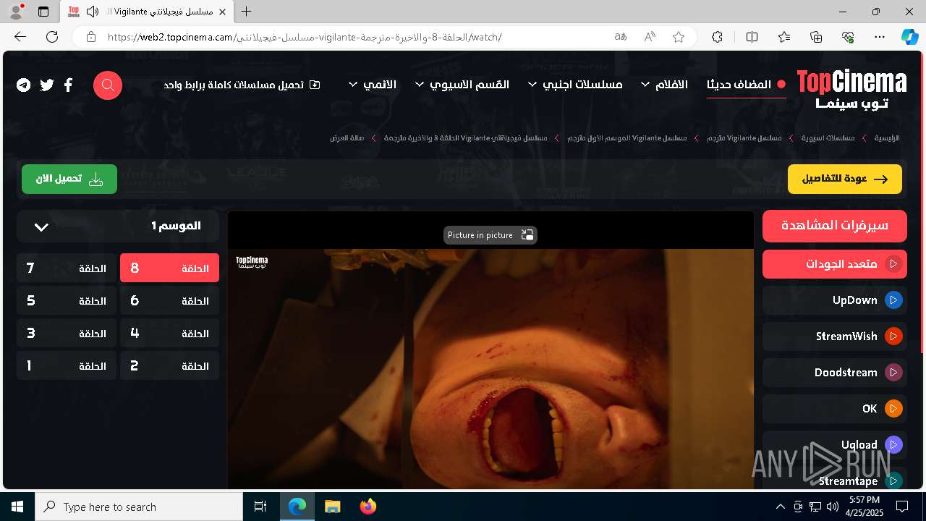Open the Tab actions menu icon
This screenshot has height=521, width=926.
click(43, 12)
